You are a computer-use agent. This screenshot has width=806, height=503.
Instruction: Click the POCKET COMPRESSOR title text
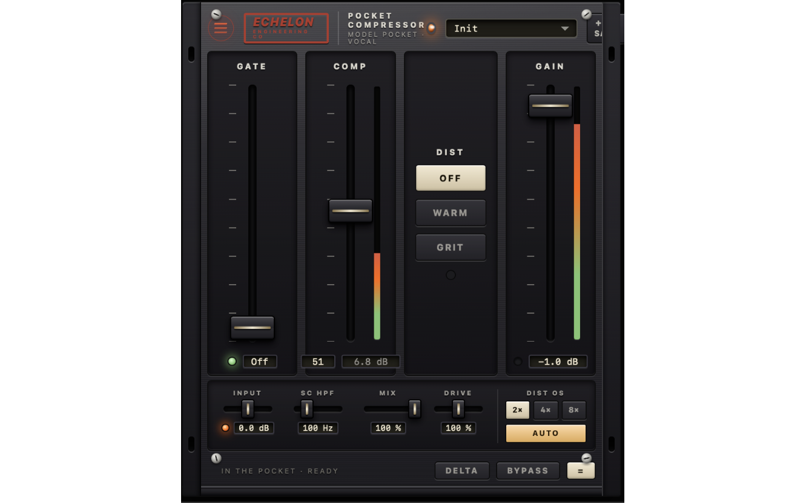386,21
